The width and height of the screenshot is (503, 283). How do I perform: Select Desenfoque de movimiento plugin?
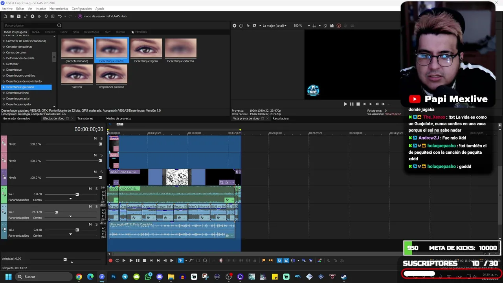24,81
